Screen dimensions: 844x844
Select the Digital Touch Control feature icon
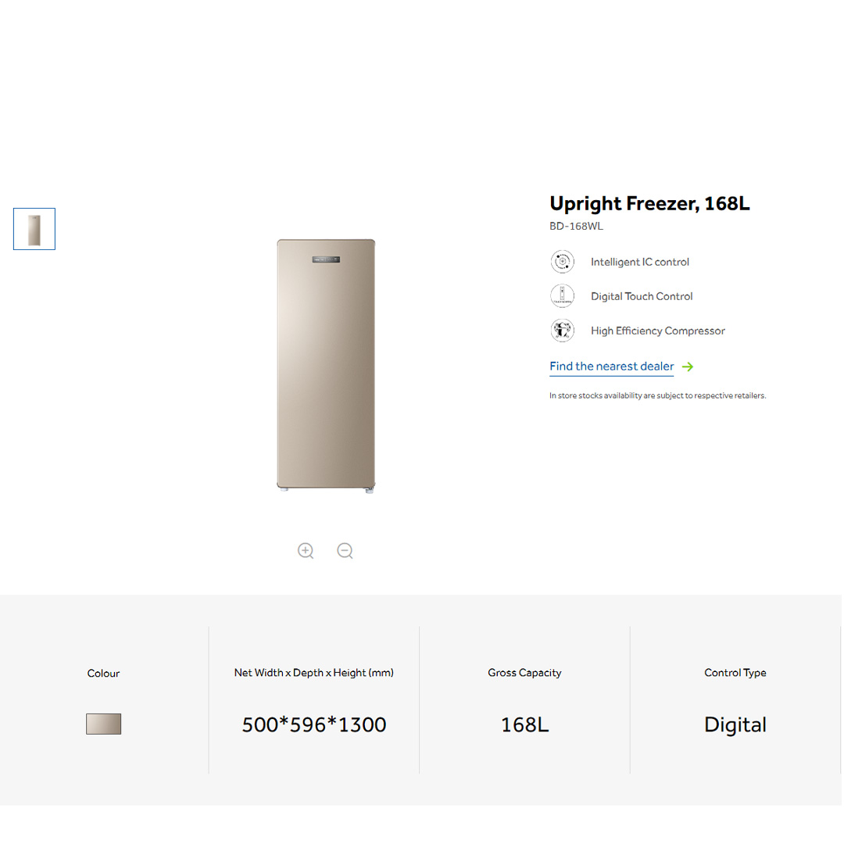coord(563,295)
